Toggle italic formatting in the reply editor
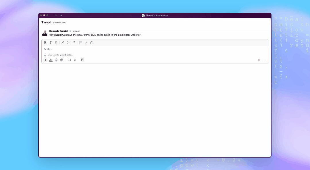The image size is (310, 170). pyautogui.click(x=51, y=43)
